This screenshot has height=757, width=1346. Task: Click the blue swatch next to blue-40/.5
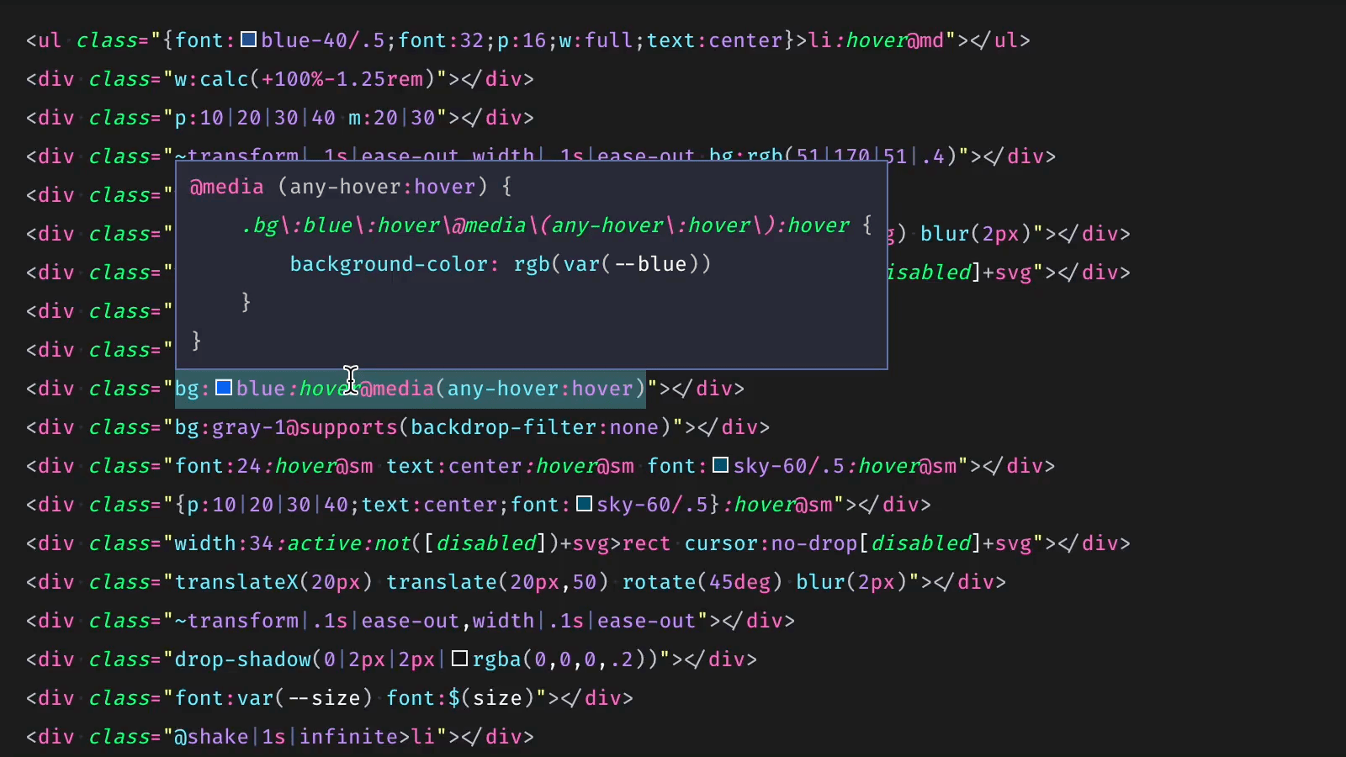point(247,40)
